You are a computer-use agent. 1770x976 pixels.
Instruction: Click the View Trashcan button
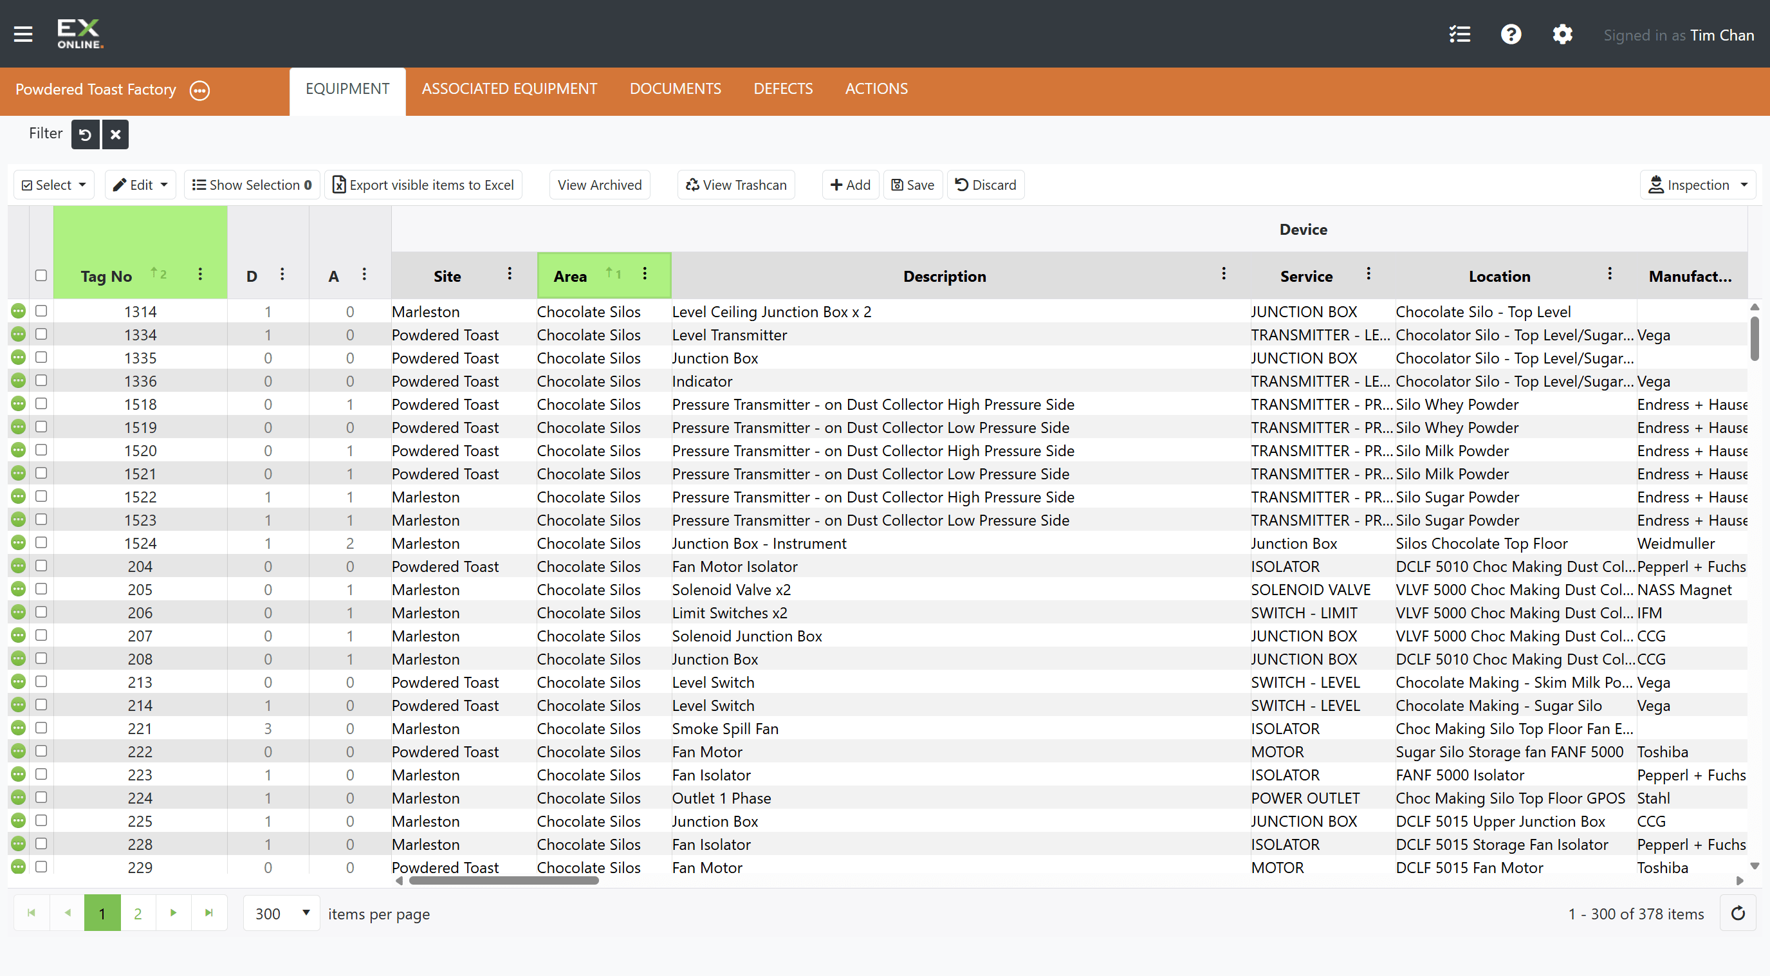736,185
